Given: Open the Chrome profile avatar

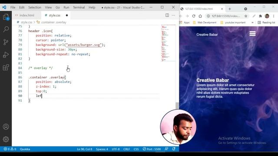Looking at the screenshot, I should point(267,16).
